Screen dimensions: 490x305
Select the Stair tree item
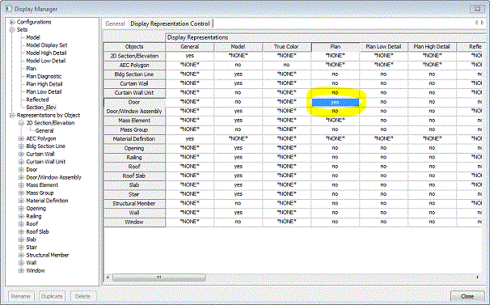coord(32,248)
